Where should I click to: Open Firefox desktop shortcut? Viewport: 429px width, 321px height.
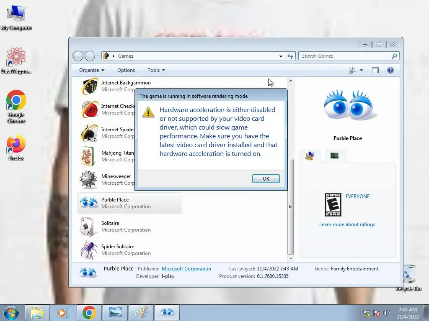point(16,148)
